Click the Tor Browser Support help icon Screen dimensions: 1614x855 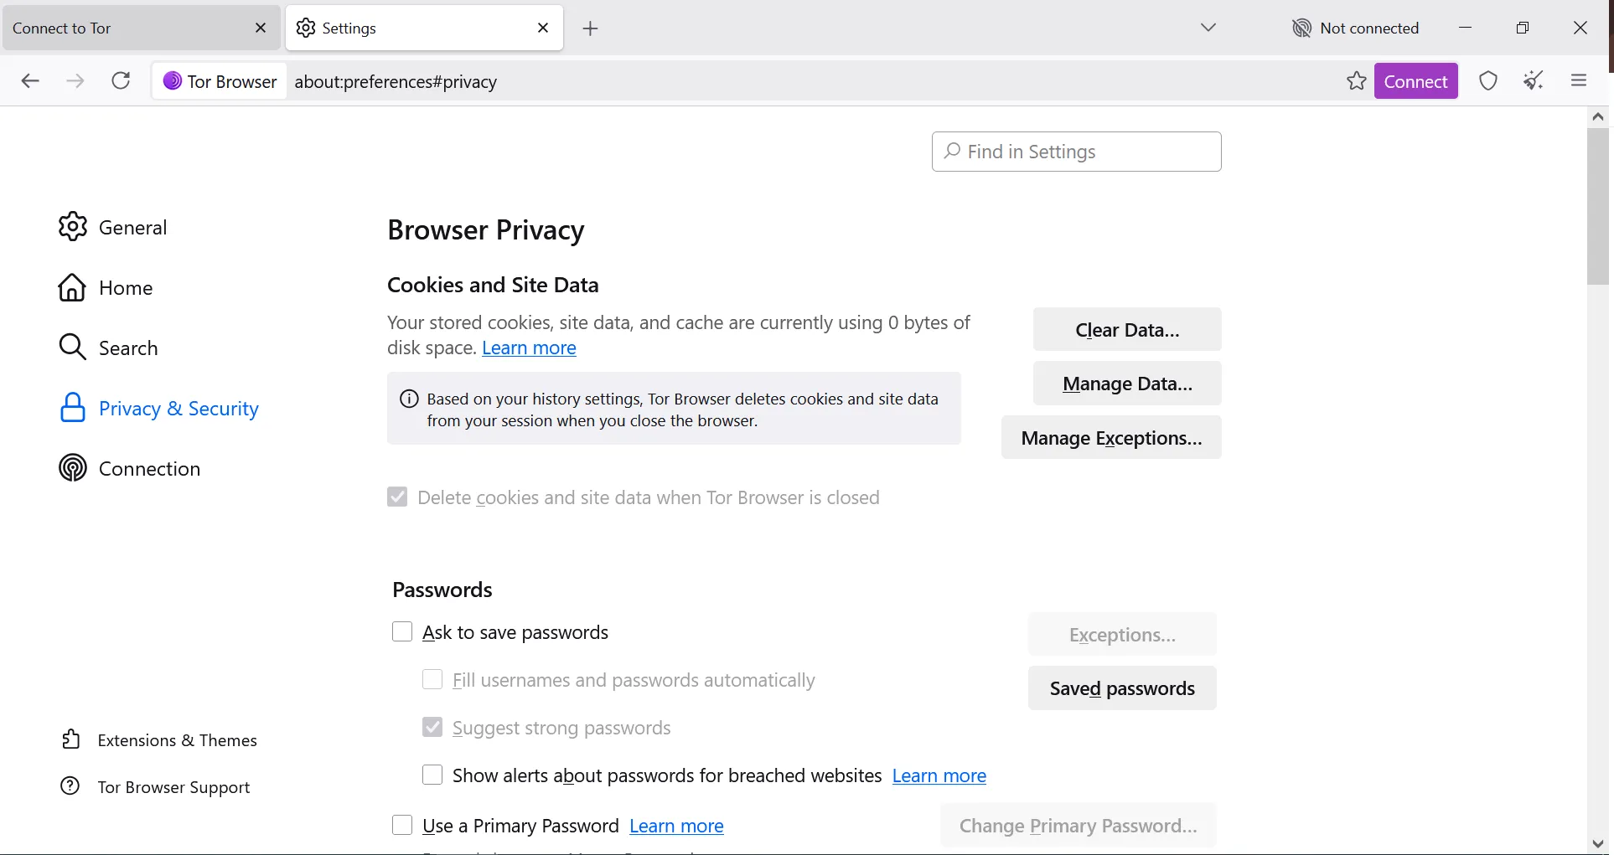[70, 786]
